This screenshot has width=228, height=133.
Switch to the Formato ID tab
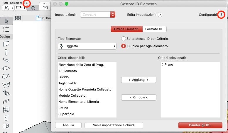pos(153,29)
